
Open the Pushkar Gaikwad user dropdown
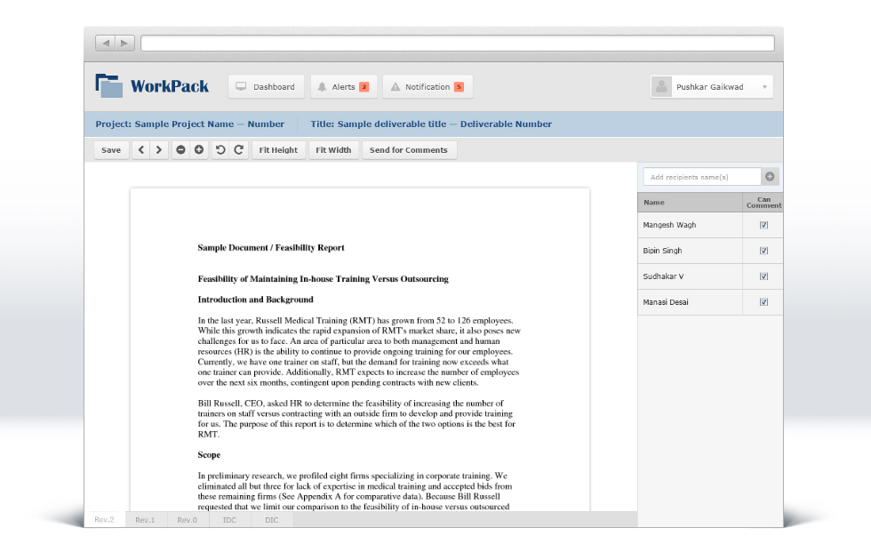coord(711,86)
